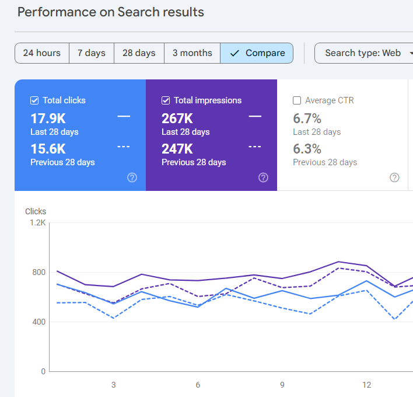Uncheck the Total clicks checkbox
Screen dimensions: 413x397
click(34, 100)
